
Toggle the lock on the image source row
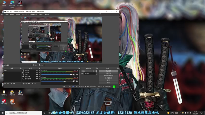[39, 73]
